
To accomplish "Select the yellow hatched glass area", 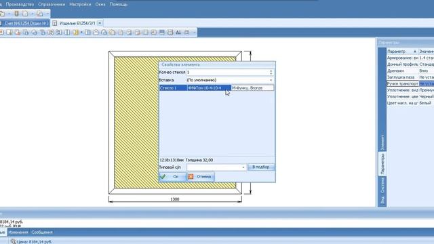I will [136, 122].
